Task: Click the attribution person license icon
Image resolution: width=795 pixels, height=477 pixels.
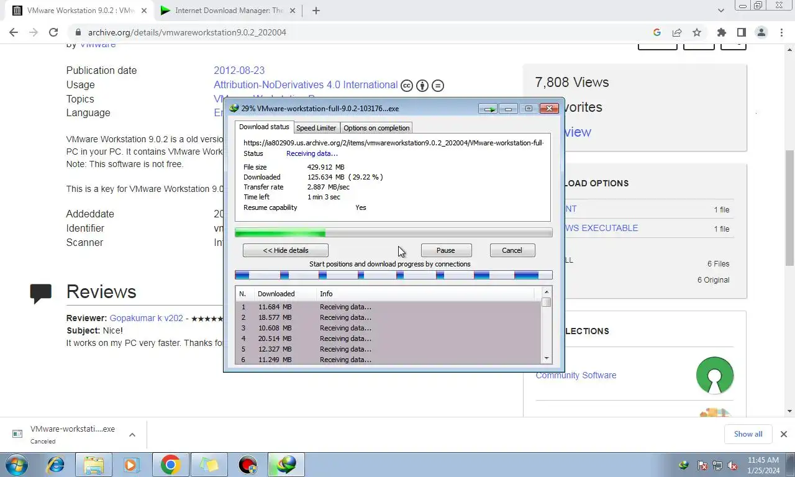Action: pos(422,86)
